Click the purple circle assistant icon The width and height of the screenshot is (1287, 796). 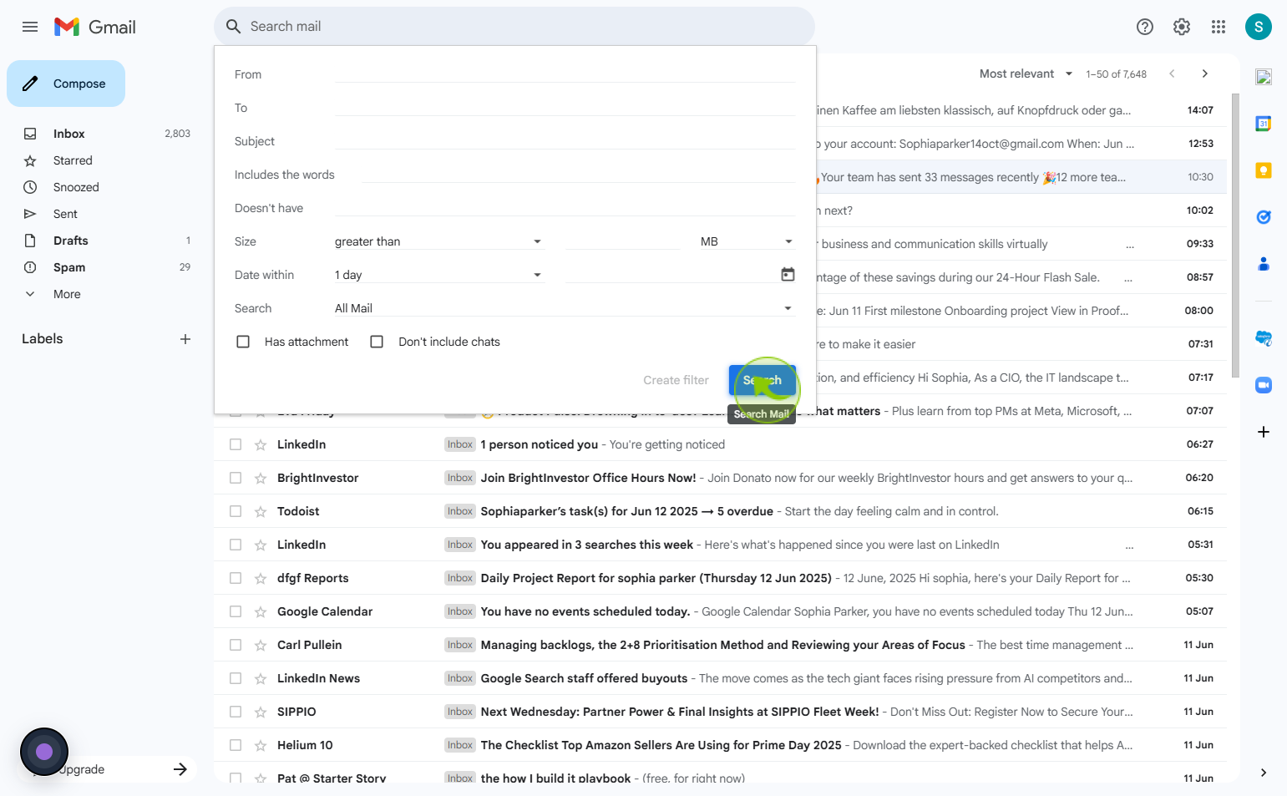[x=44, y=752]
